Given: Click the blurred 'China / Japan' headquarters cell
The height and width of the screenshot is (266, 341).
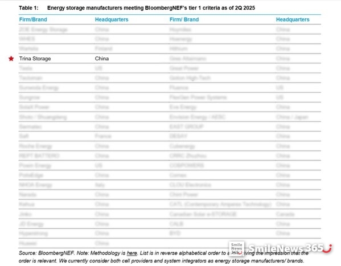Looking at the screenshot, I should coord(292,117).
